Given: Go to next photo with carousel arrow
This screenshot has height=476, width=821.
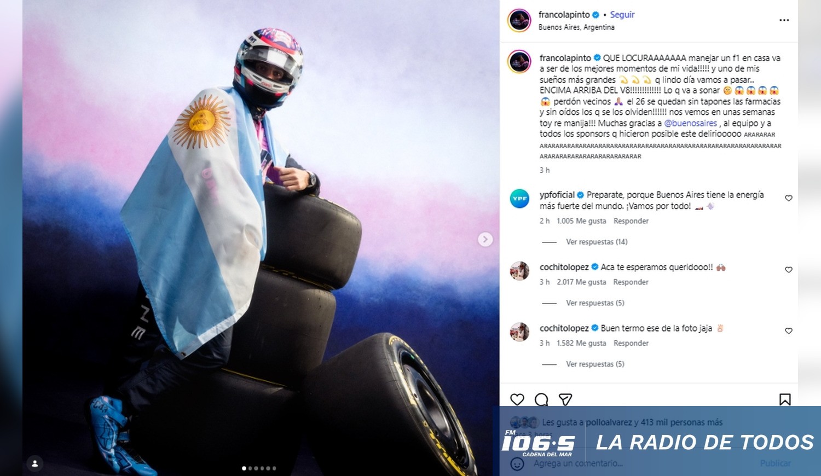Looking at the screenshot, I should pyautogui.click(x=485, y=239).
